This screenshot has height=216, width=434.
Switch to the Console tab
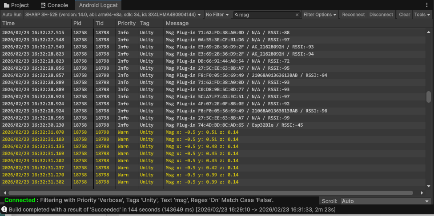click(54, 5)
